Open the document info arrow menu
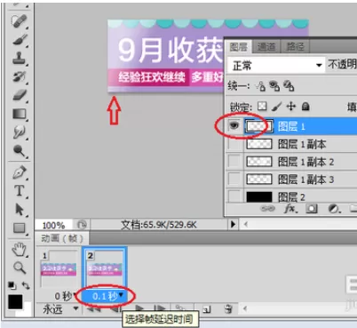This screenshot has height=328, width=357. (x=234, y=225)
